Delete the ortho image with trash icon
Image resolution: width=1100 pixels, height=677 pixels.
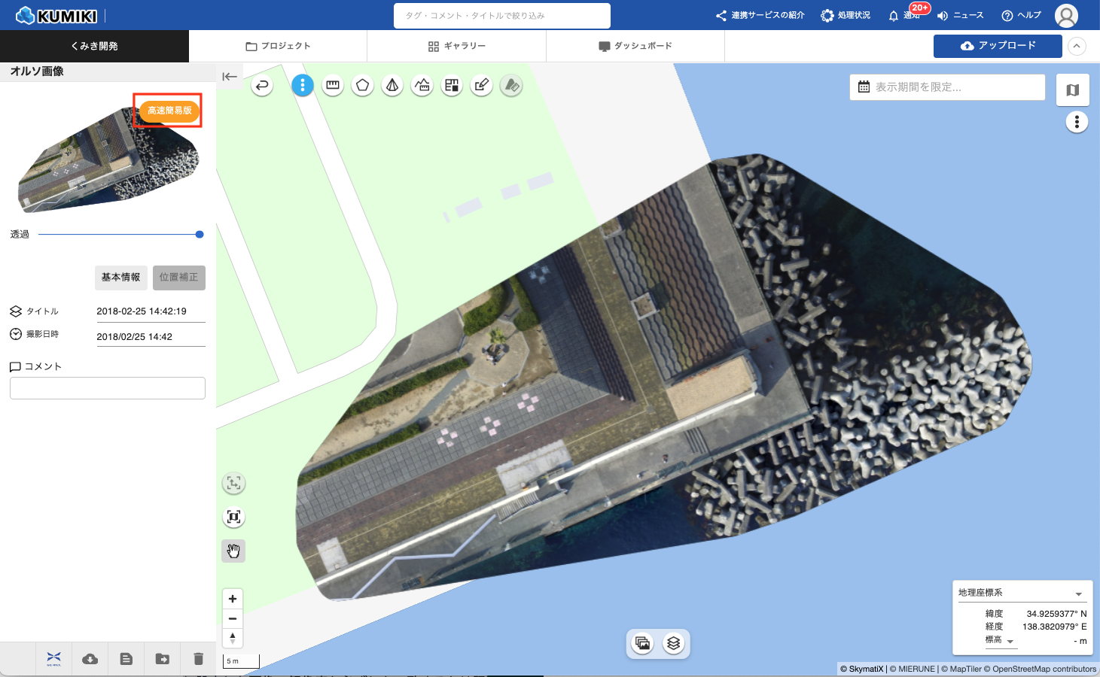coord(199,659)
